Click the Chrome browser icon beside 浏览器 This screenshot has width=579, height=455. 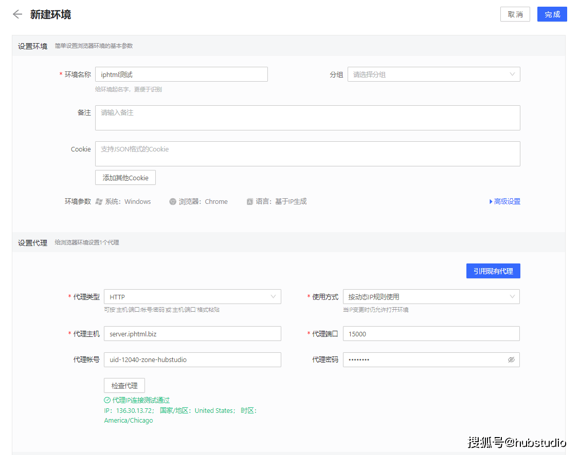coord(173,201)
